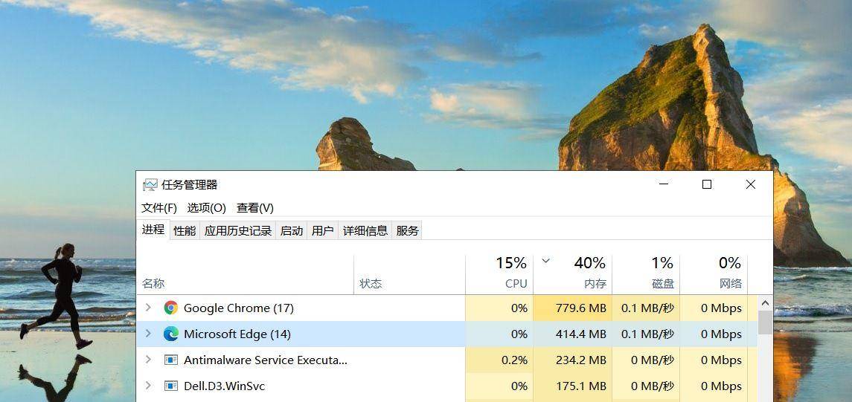
Task: Expand the Dell.D3.WinSvc process group
Action: [148, 386]
